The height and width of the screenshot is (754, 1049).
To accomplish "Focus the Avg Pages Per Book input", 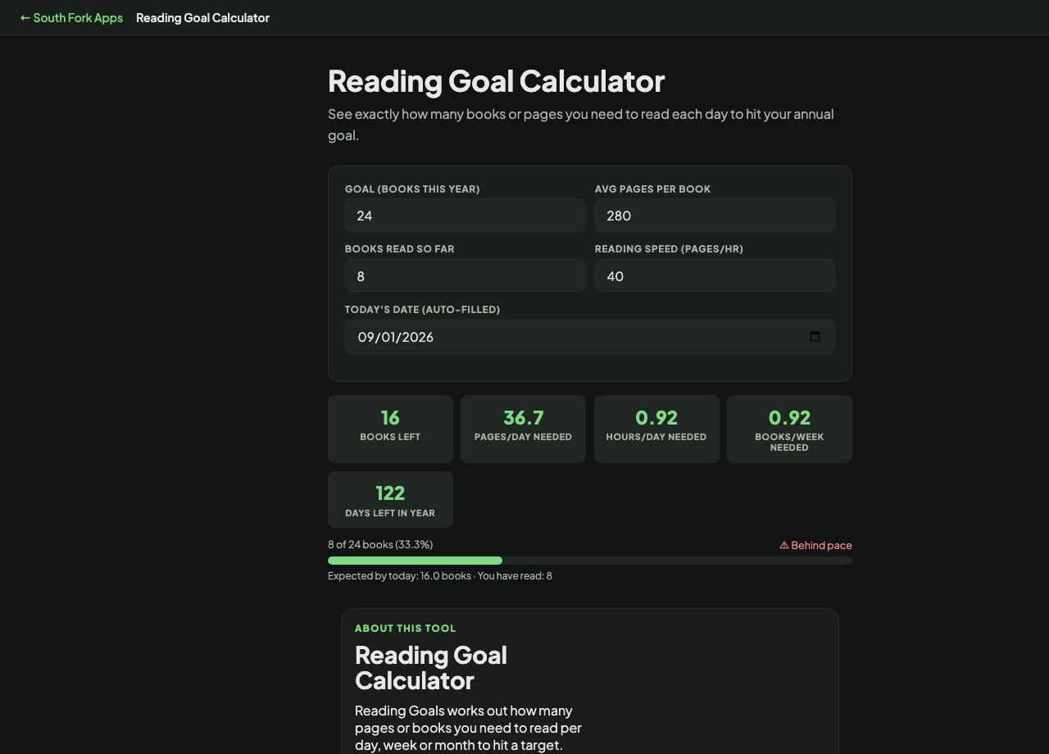I will click(715, 216).
